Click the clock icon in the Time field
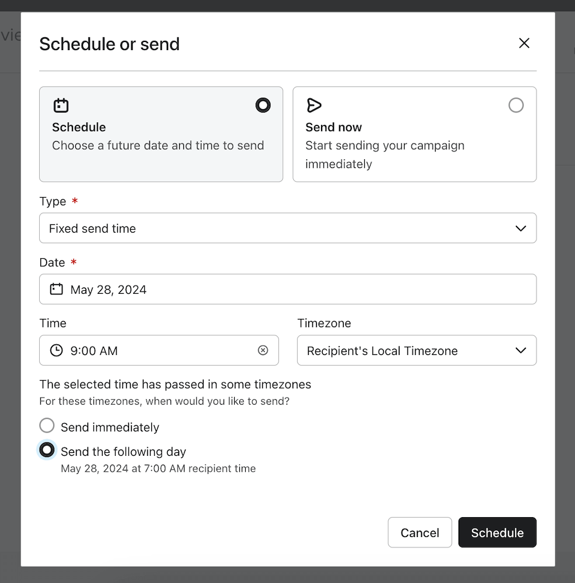The image size is (575, 583). point(56,350)
